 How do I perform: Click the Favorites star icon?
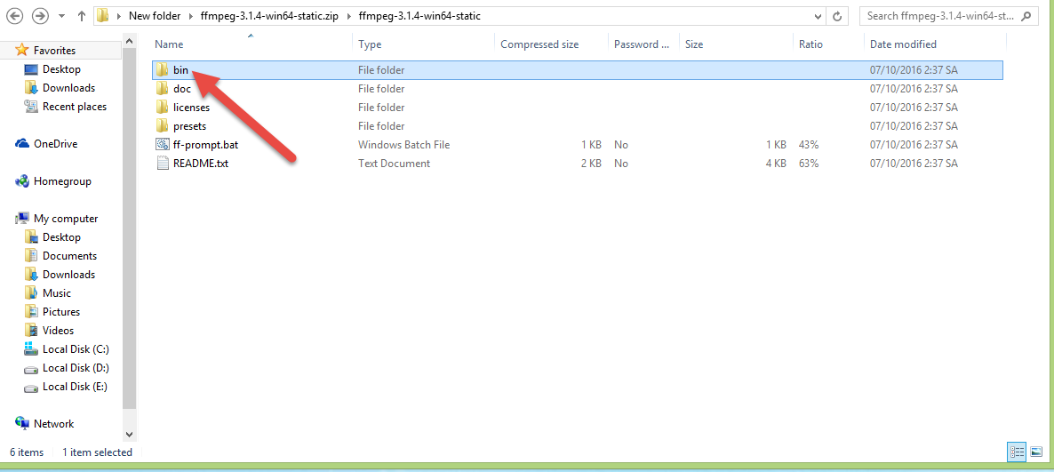[21, 50]
